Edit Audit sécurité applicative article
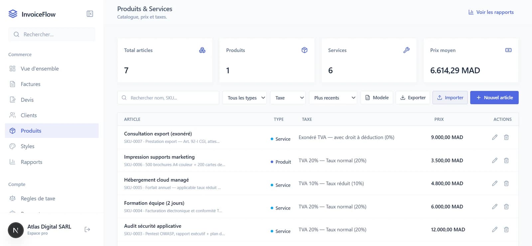 [x=495, y=229]
